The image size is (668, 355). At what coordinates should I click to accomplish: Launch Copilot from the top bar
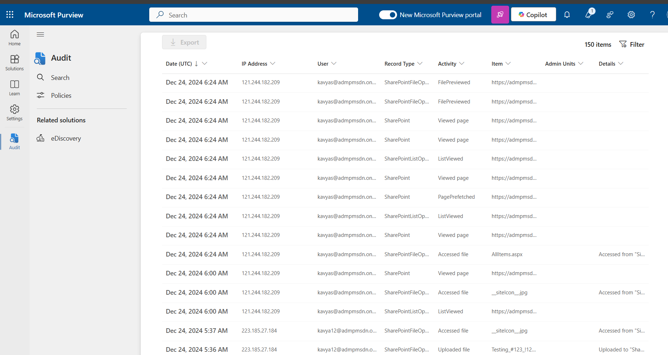[x=533, y=14]
